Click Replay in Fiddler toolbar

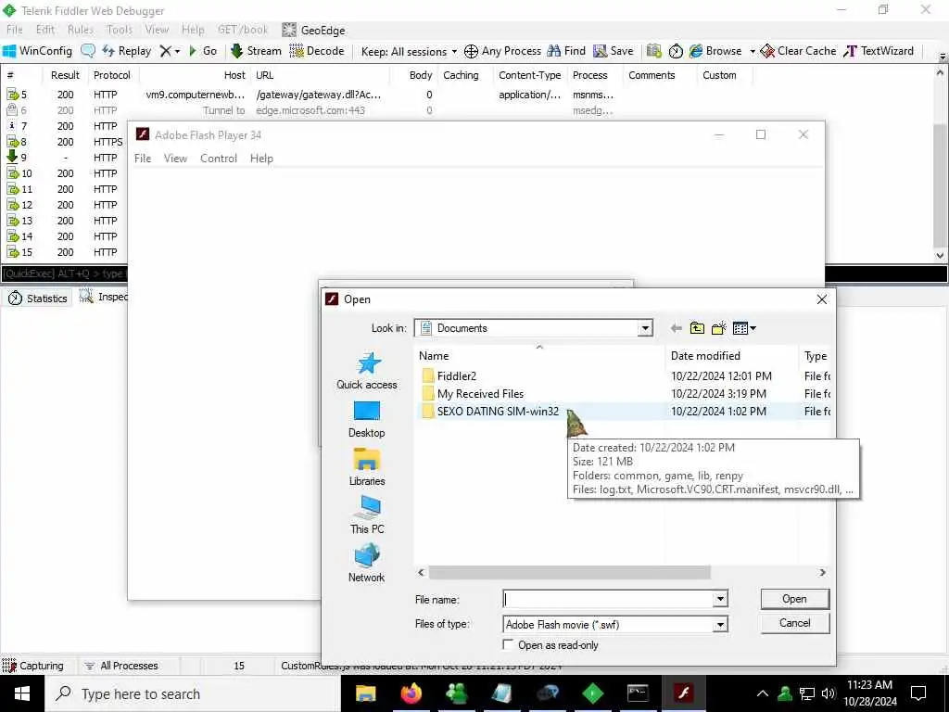click(126, 51)
